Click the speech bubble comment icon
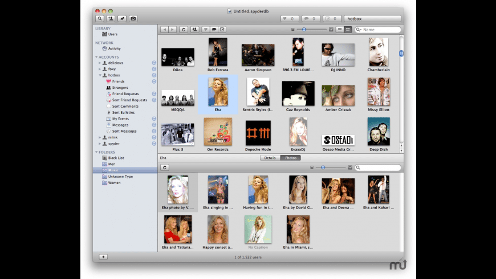The width and height of the screenshot is (496, 279). [214, 30]
